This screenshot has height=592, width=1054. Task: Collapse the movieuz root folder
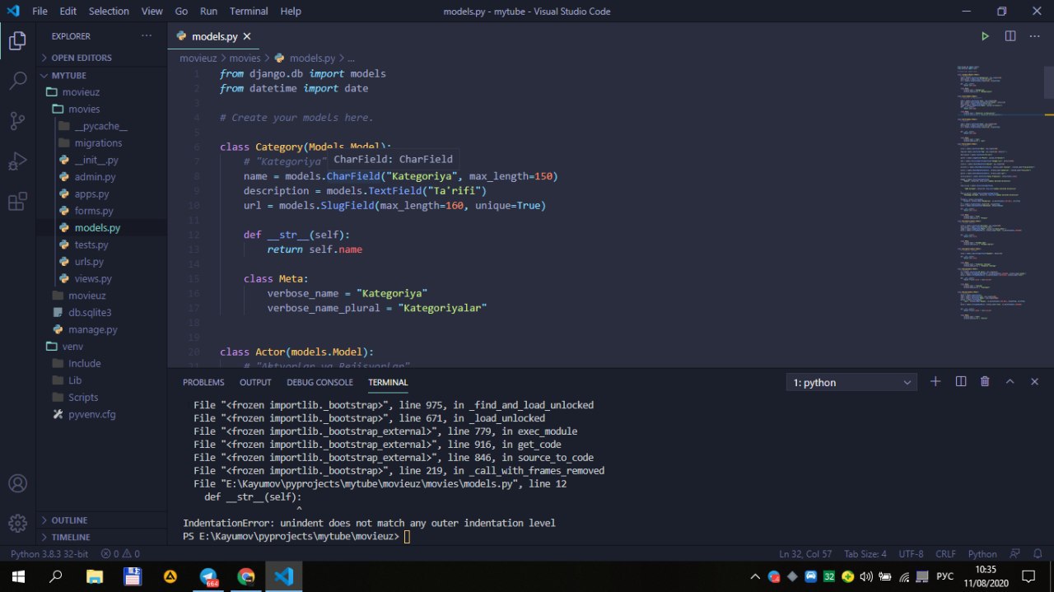pos(103,92)
